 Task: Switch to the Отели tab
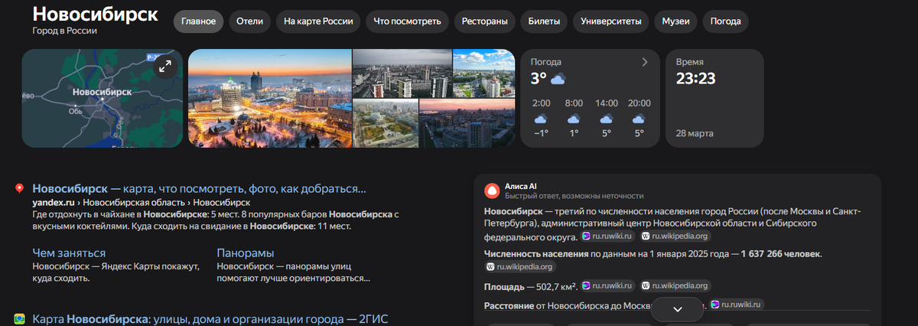tap(249, 21)
